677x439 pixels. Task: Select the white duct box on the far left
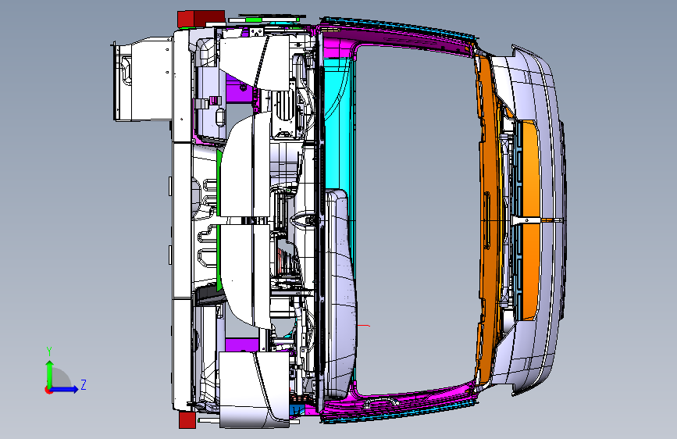point(144,79)
